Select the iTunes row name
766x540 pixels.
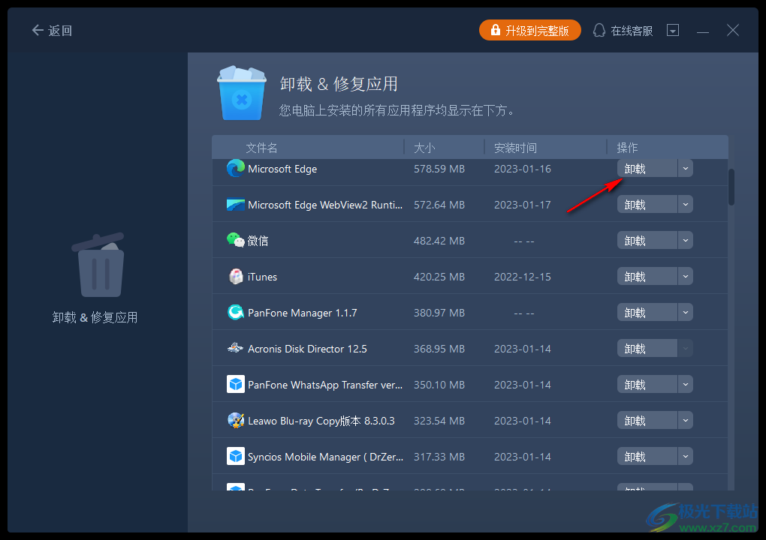262,277
